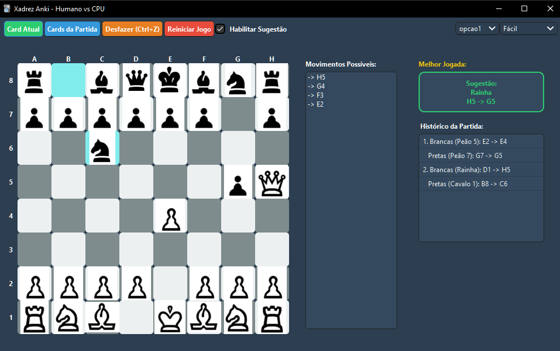Pick the white bishop on F1
The width and height of the screenshot is (560, 351).
204,317
